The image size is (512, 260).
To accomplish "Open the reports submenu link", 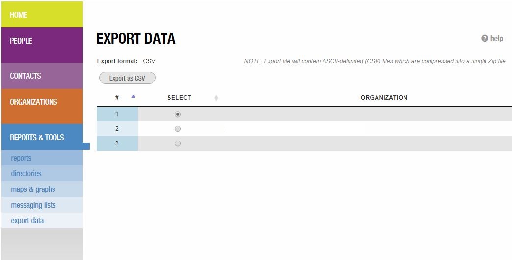I will [21, 158].
